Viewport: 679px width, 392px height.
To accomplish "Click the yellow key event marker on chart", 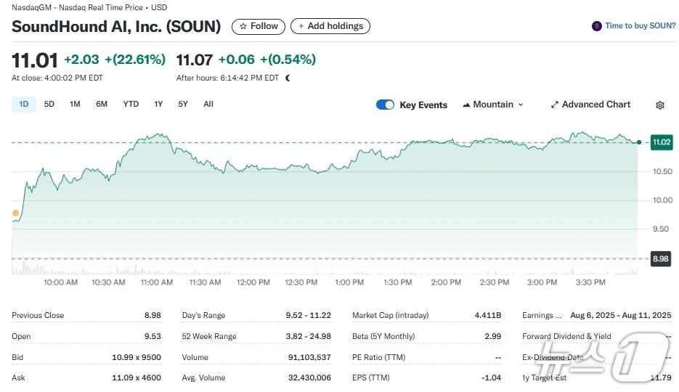I will 15,213.
